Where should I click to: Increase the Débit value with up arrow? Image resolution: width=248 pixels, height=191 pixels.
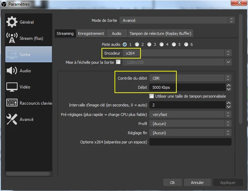229,85
